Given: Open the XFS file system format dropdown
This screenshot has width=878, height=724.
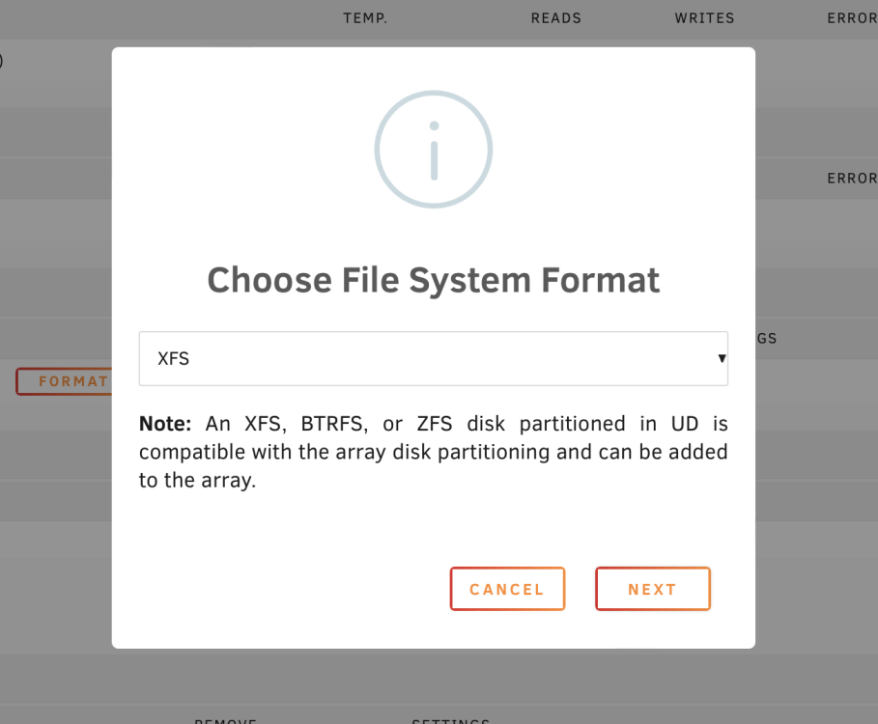Looking at the screenshot, I should (434, 358).
